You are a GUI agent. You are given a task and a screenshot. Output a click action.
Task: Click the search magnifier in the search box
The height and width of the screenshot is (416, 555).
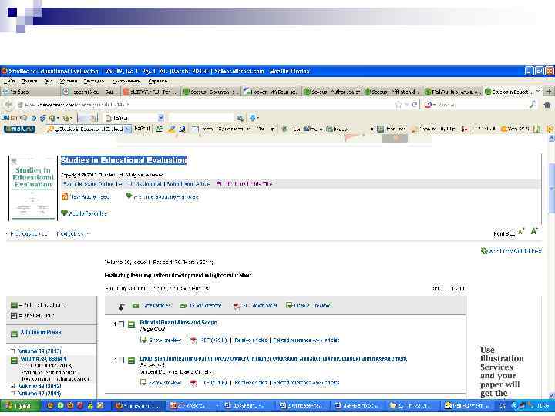coord(533,104)
